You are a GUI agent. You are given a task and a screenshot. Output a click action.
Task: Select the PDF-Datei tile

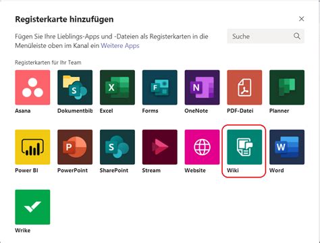(244, 87)
